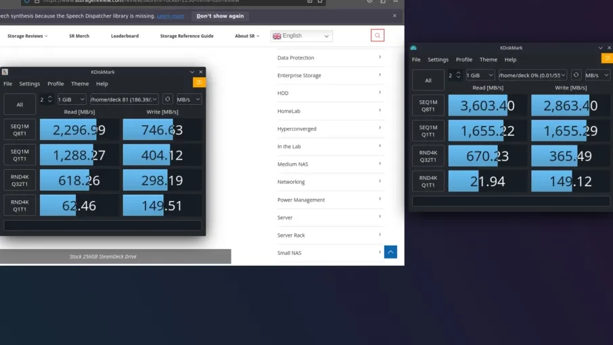
Task: Run RND4K Q1T1 test in left KDiskMark
Action: tap(20, 206)
